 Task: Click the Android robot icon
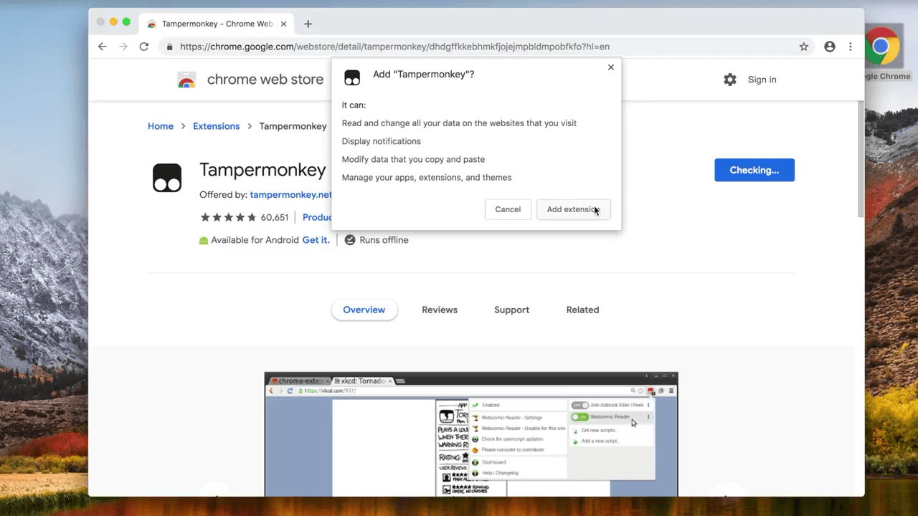pyautogui.click(x=204, y=240)
